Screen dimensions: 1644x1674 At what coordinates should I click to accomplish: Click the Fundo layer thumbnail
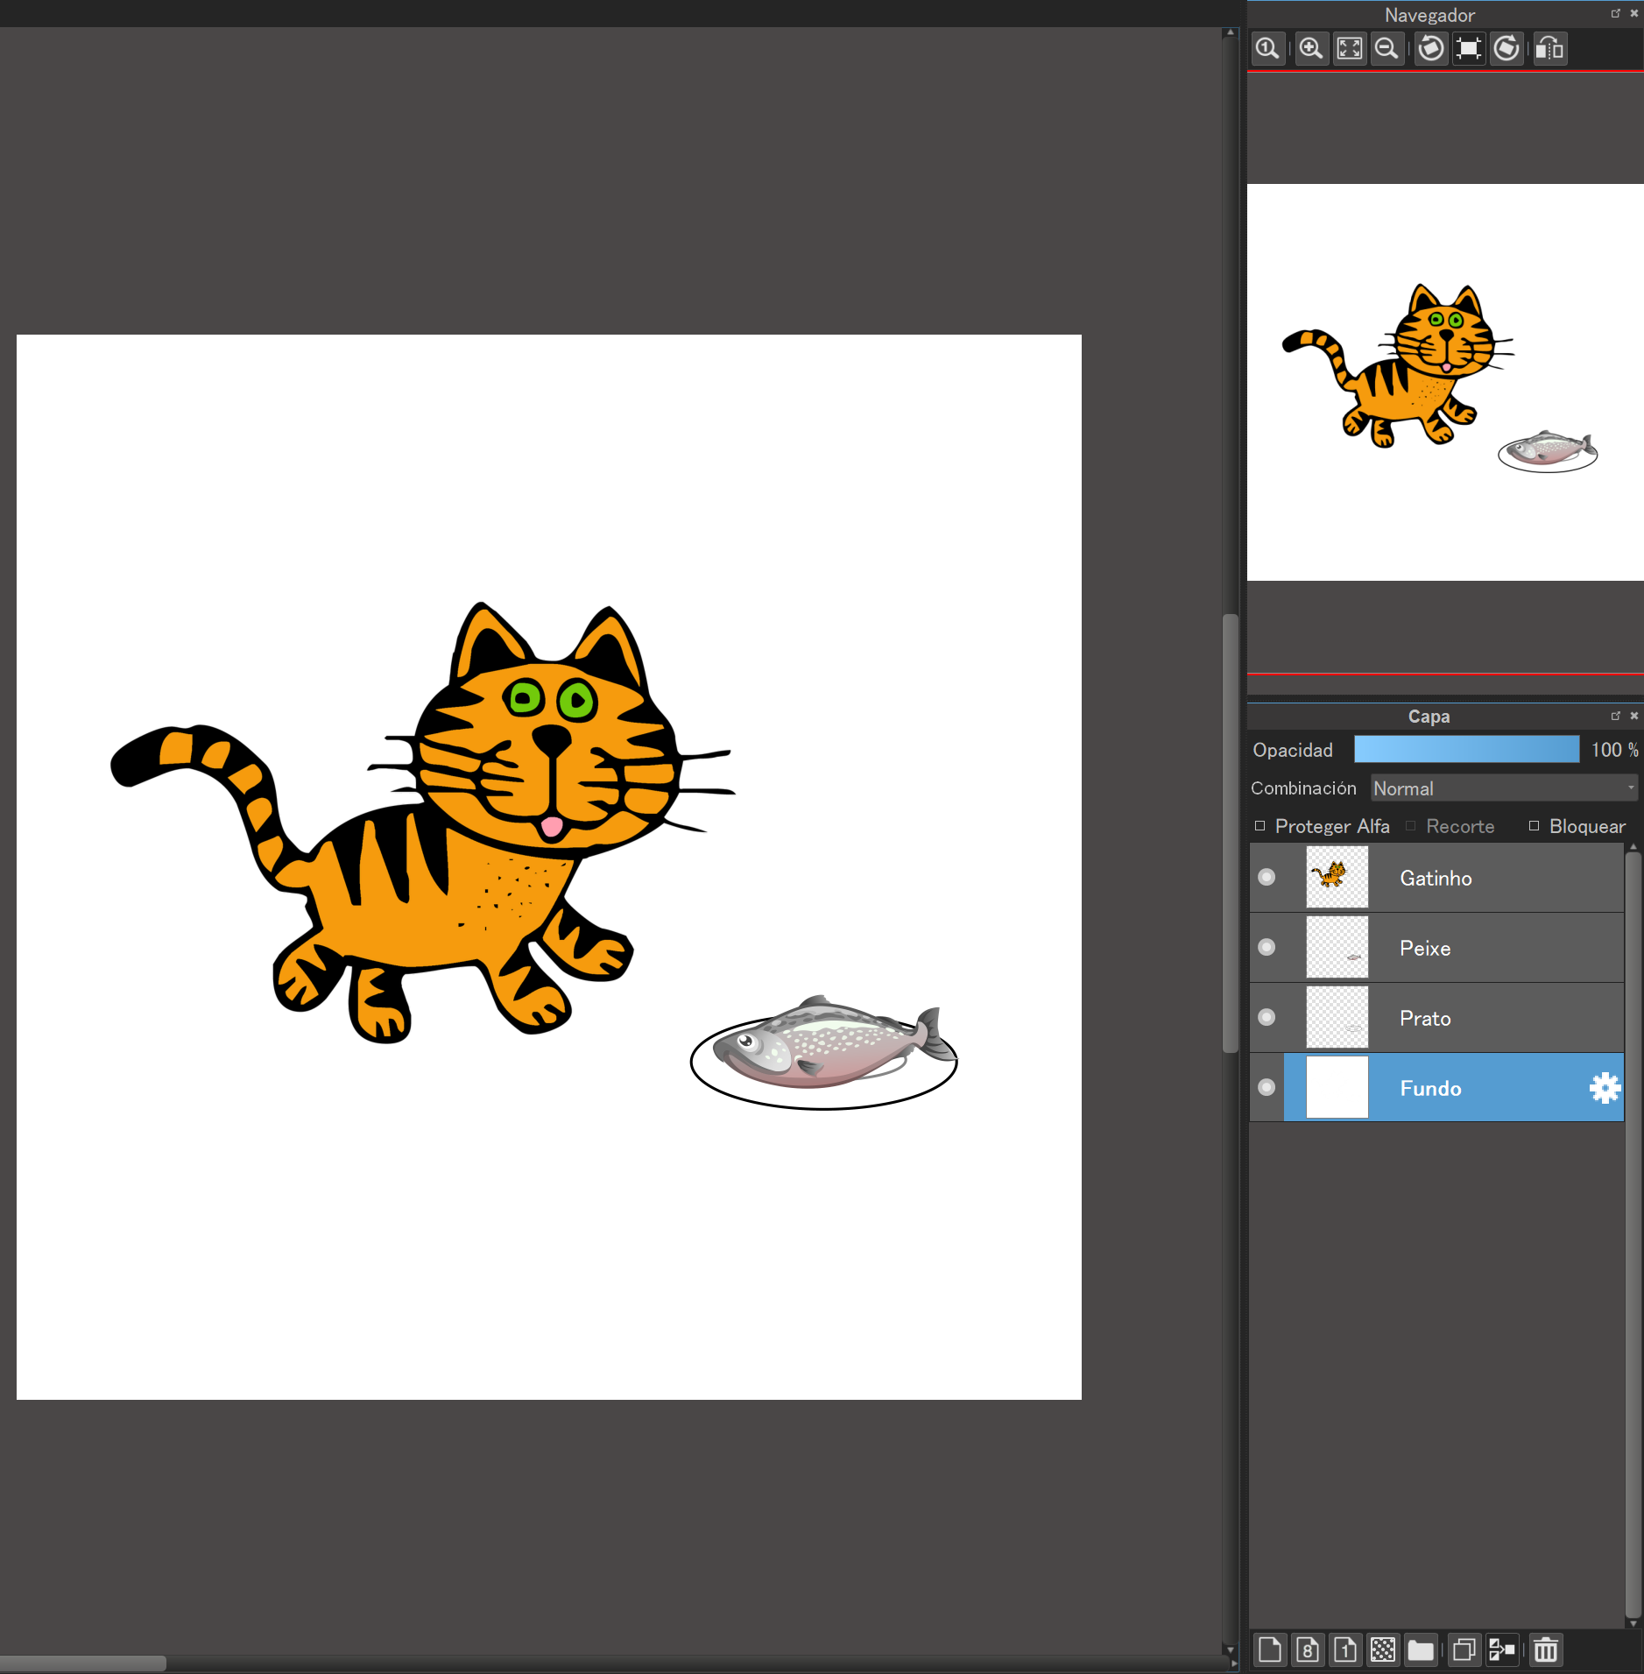1337,1087
